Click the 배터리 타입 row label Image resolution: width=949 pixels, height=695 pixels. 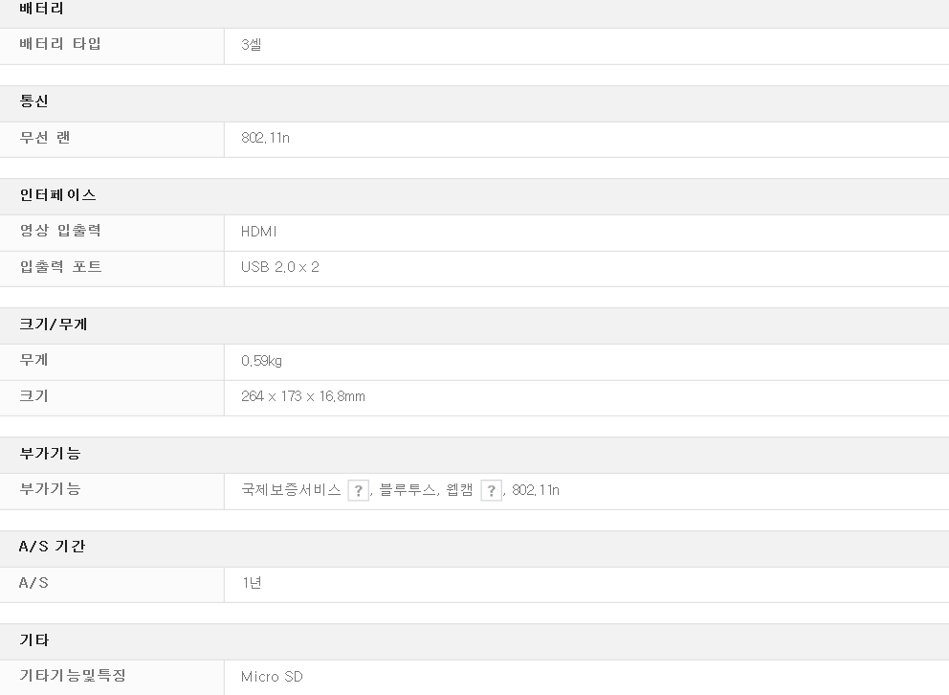(x=60, y=44)
